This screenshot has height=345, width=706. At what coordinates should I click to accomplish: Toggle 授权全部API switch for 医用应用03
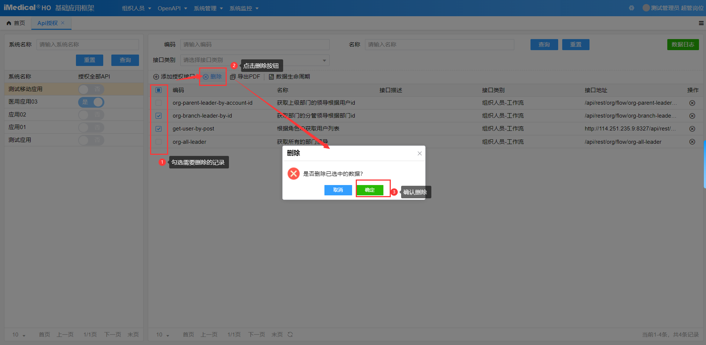click(x=91, y=102)
